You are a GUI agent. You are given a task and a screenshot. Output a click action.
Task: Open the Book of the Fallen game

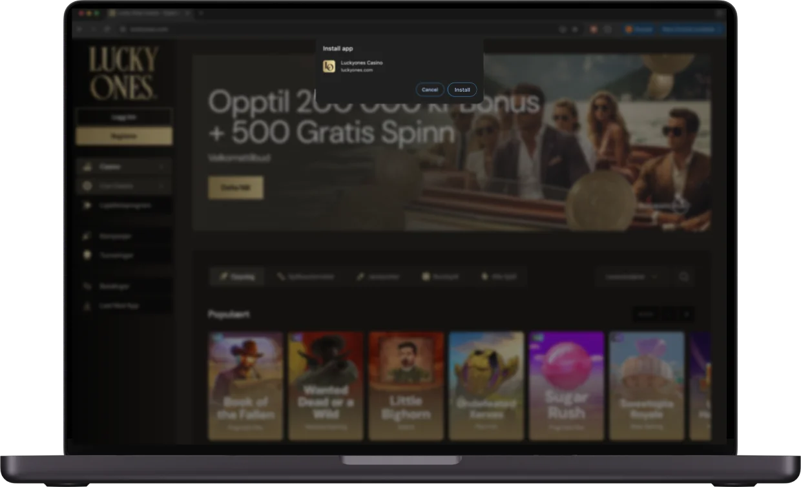245,386
